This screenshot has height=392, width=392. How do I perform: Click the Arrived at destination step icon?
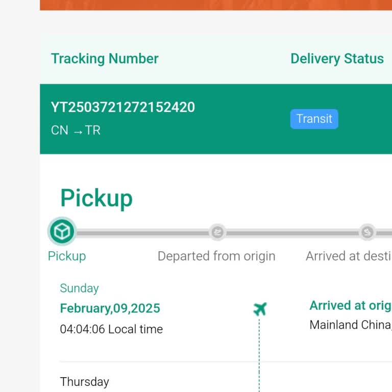(x=367, y=232)
